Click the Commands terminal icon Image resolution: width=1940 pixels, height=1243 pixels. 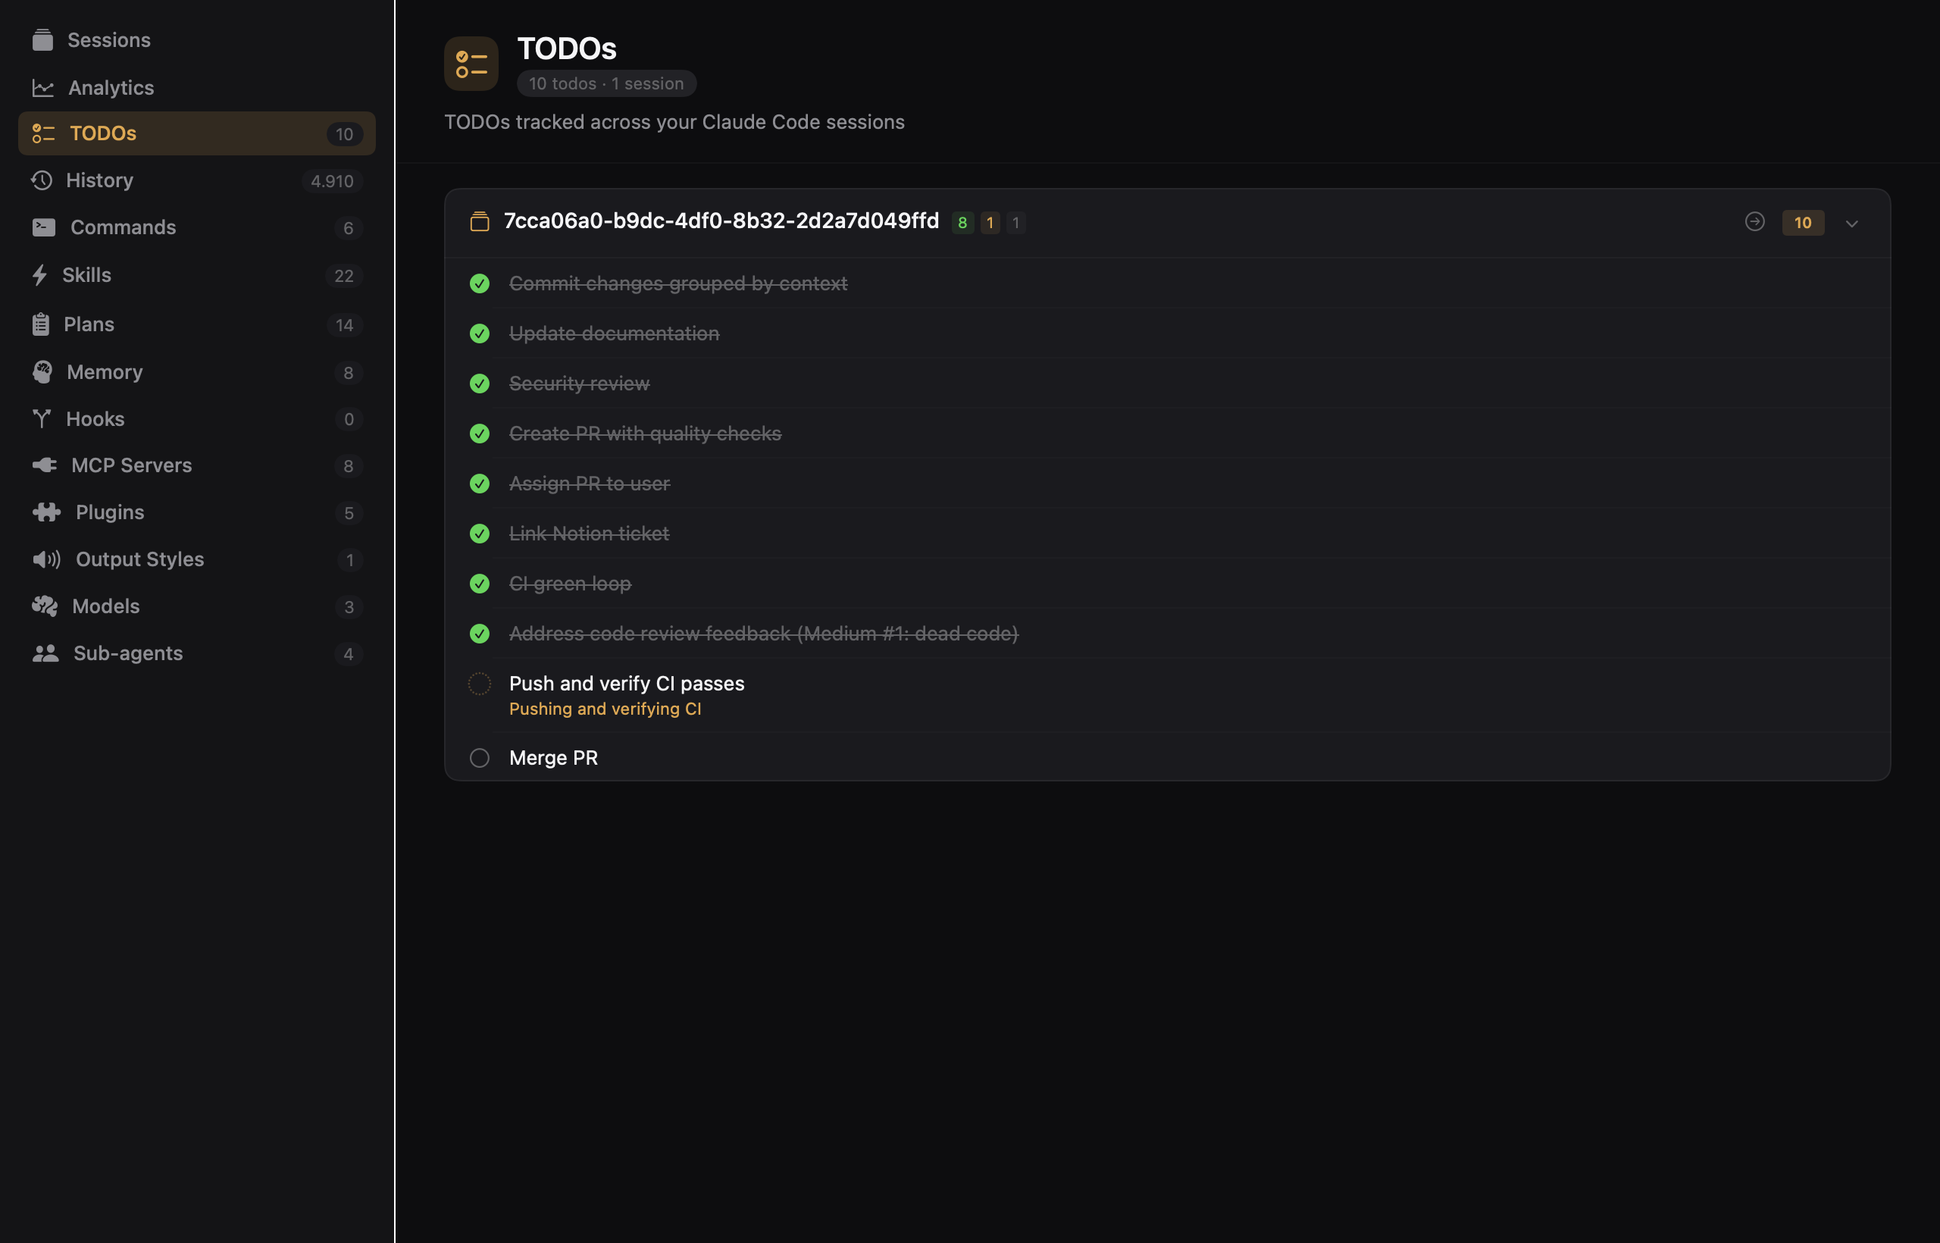[x=44, y=227]
